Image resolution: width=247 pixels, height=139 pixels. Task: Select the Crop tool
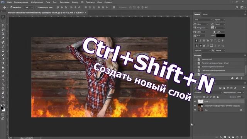pos(3,34)
